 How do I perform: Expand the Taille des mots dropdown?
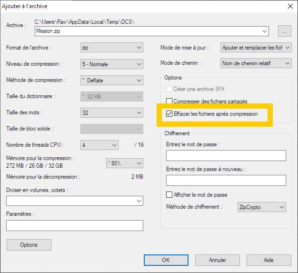pyautogui.click(x=112, y=112)
